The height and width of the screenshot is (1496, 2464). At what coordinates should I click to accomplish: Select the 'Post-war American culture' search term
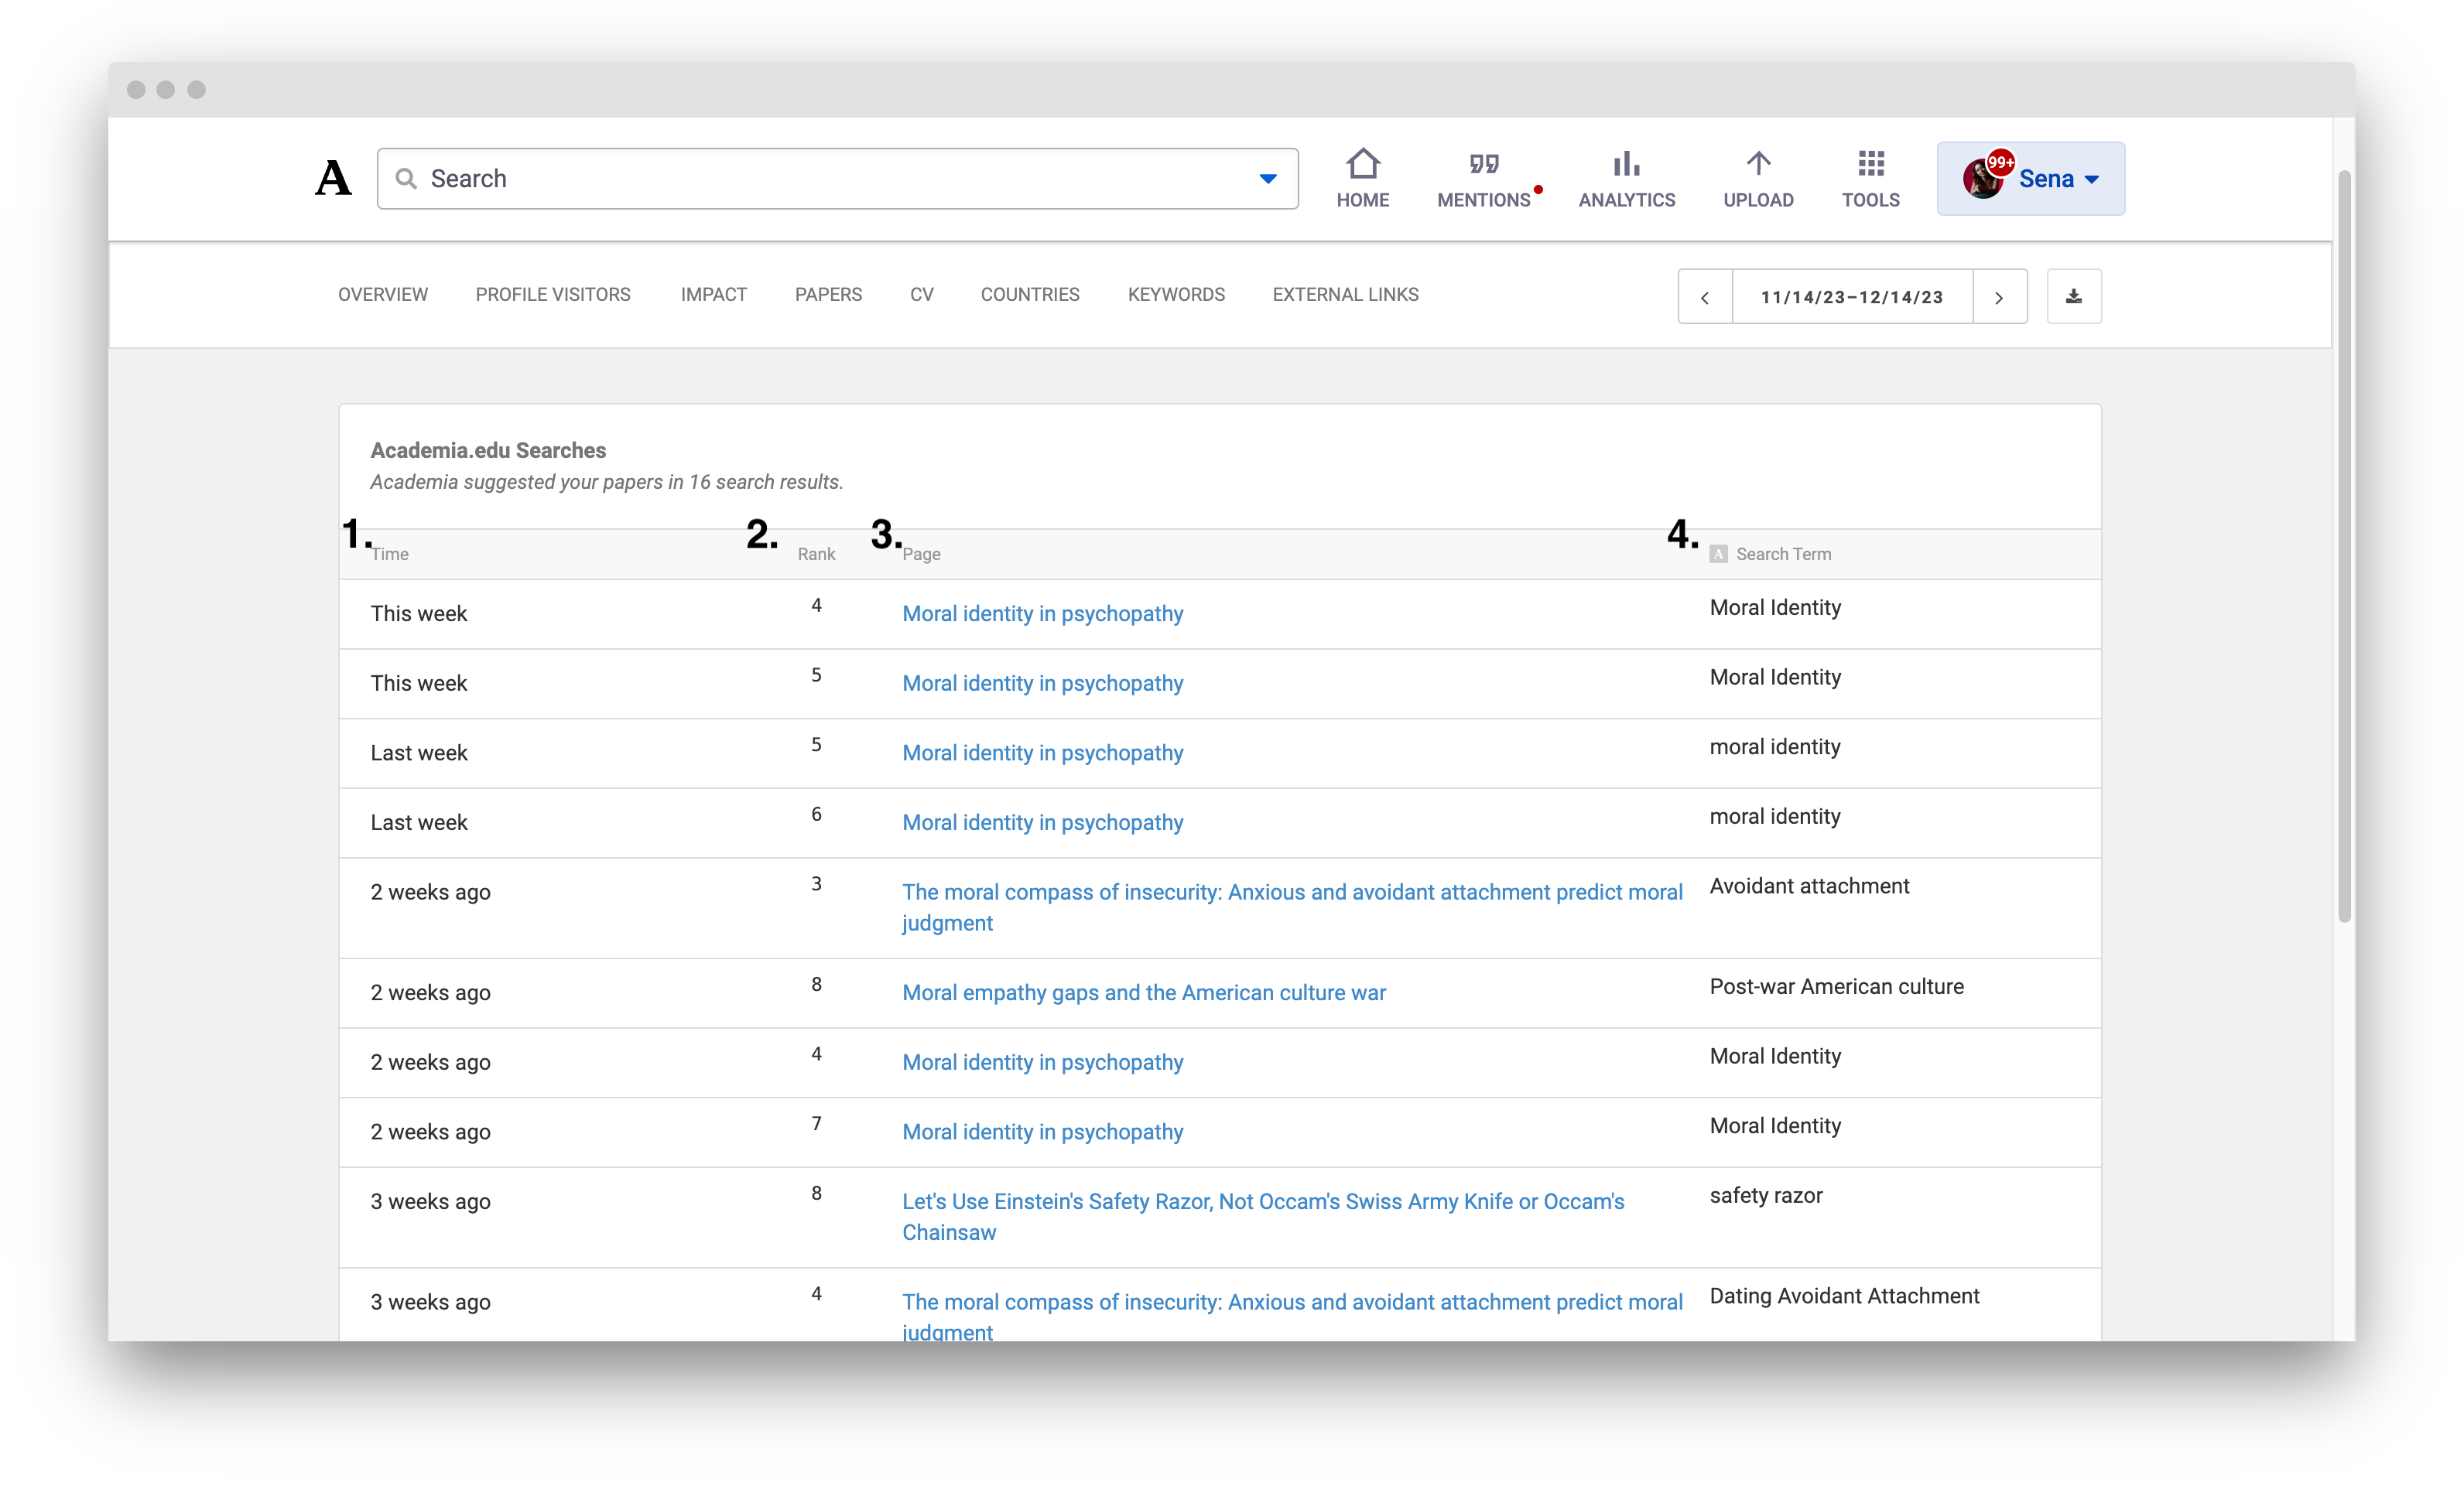[1836, 987]
